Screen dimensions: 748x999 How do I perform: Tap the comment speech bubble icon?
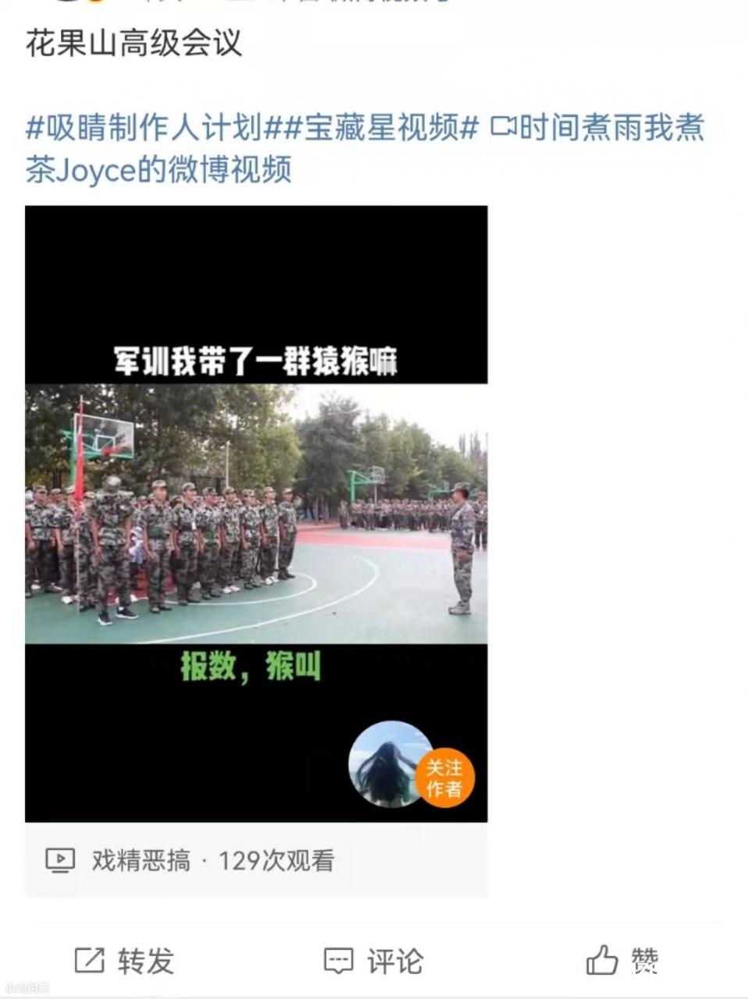[339, 961]
